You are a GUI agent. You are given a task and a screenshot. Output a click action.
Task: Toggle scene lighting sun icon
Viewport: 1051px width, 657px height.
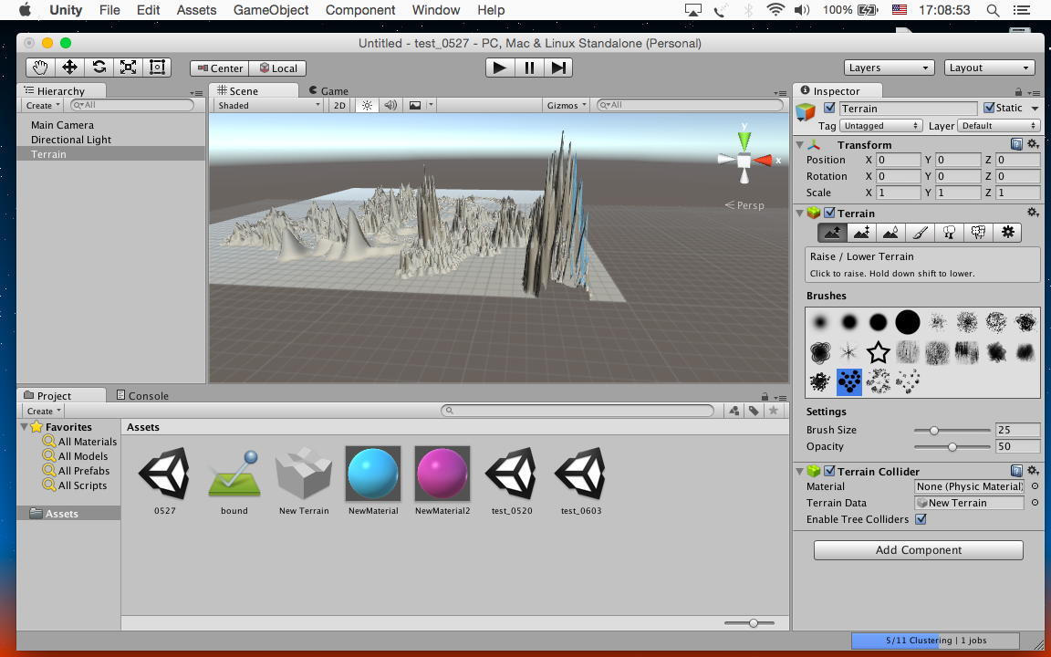(x=367, y=106)
